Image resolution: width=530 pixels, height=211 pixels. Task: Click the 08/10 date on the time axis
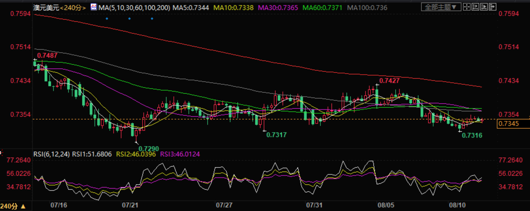click(x=458, y=206)
